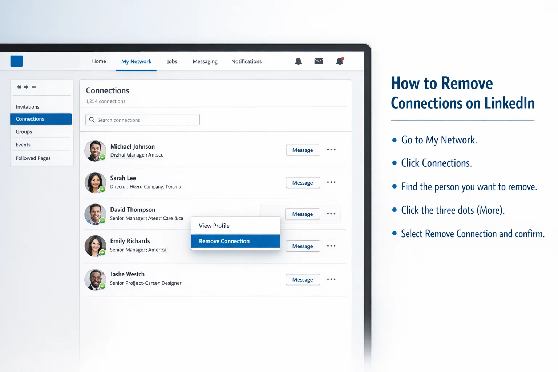The width and height of the screenshot is (558, 372).
Task: Open Tashe Westch's profile photo
Action: click(x=95, y=279)
